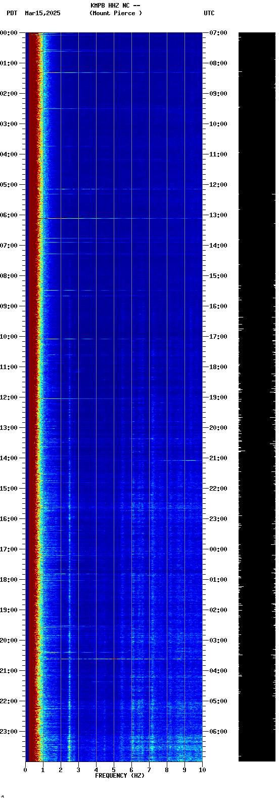This screenshot has width=279, height=802.
Task: Click the 2 Hz frequency tick label
Action: click(61, 770)
